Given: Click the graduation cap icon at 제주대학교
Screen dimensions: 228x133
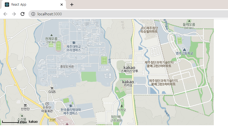Looking at the screenshot, I should (x=74, y=42).
